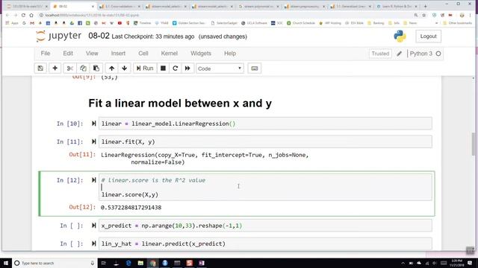The height and width of the screenshot is (268, 478).
Task: Click the Type here to search box
Action: coord(55,263)
